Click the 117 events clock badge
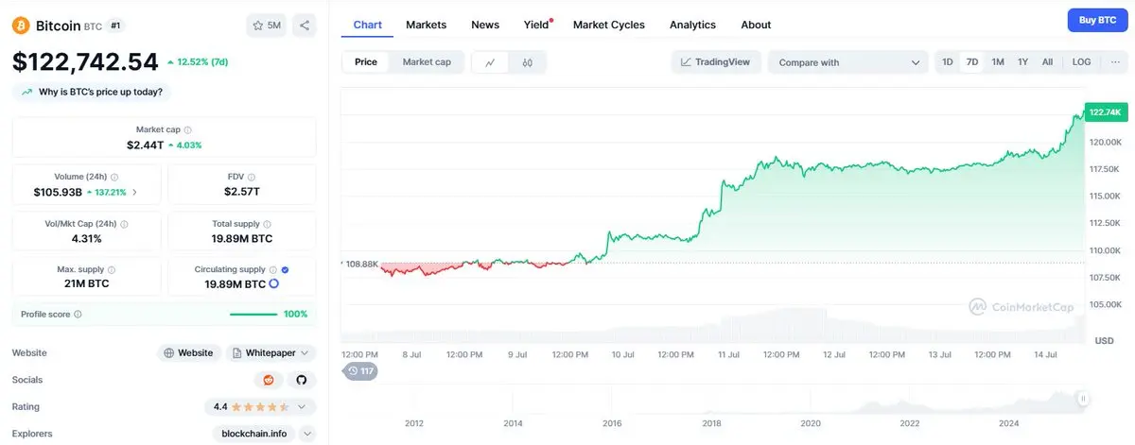 pyautogui.click(x=360, y=371)
